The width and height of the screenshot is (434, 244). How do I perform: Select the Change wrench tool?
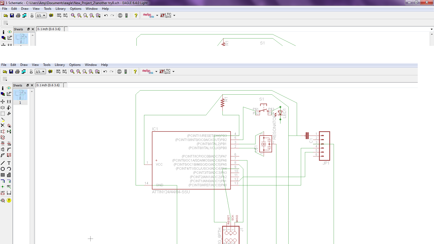pos(9,114)
